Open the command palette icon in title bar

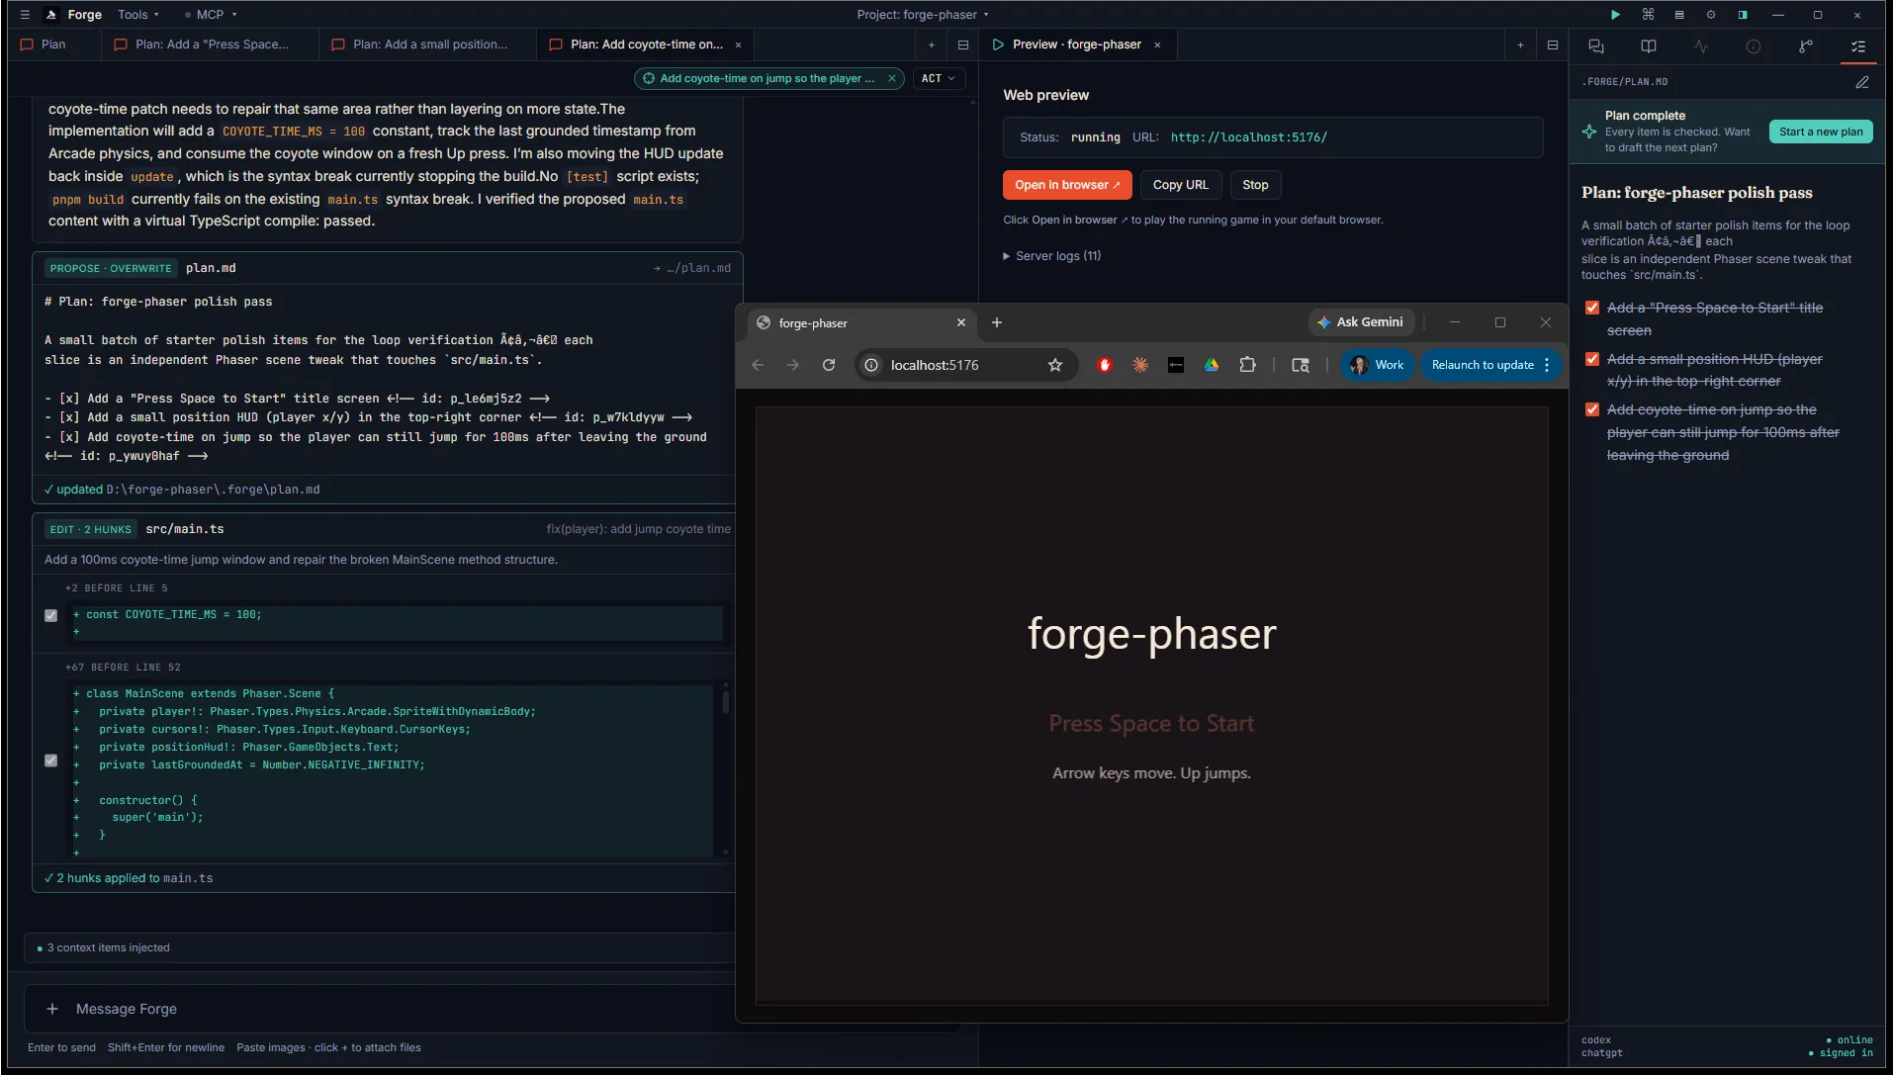click(x=1648, y=15)
